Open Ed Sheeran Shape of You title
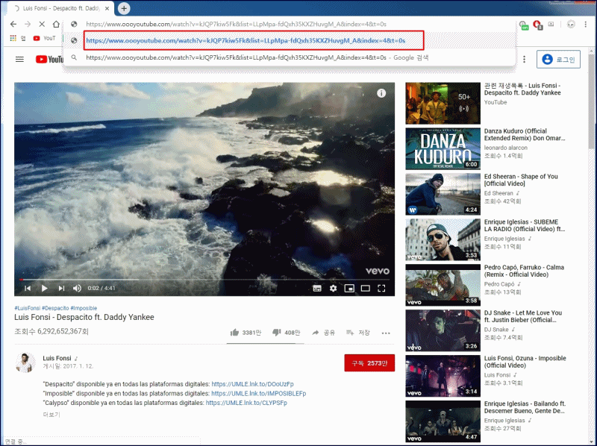Screen dimensions: 597x446 coord(521,180)
